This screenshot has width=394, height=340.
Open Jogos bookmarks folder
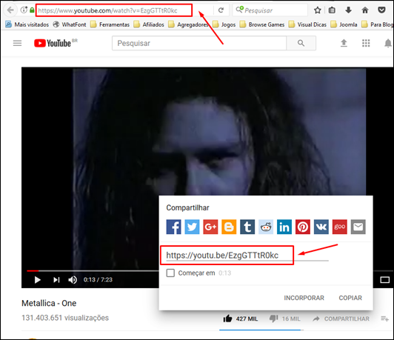point(224,24)
